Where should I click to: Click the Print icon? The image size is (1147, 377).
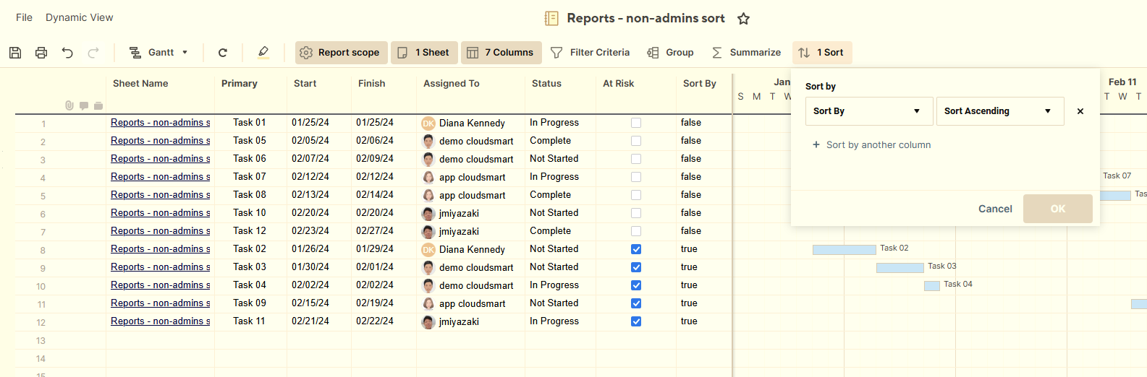click(41, 53)
